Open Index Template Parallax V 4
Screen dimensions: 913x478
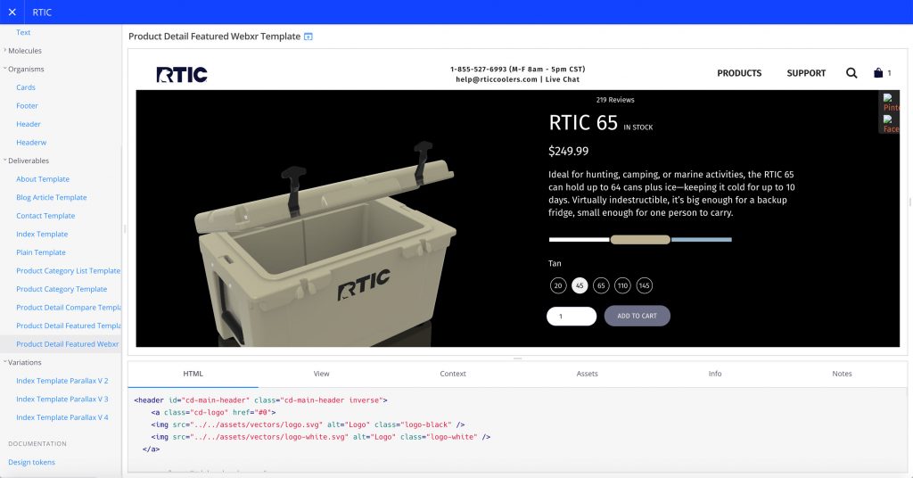62,417
